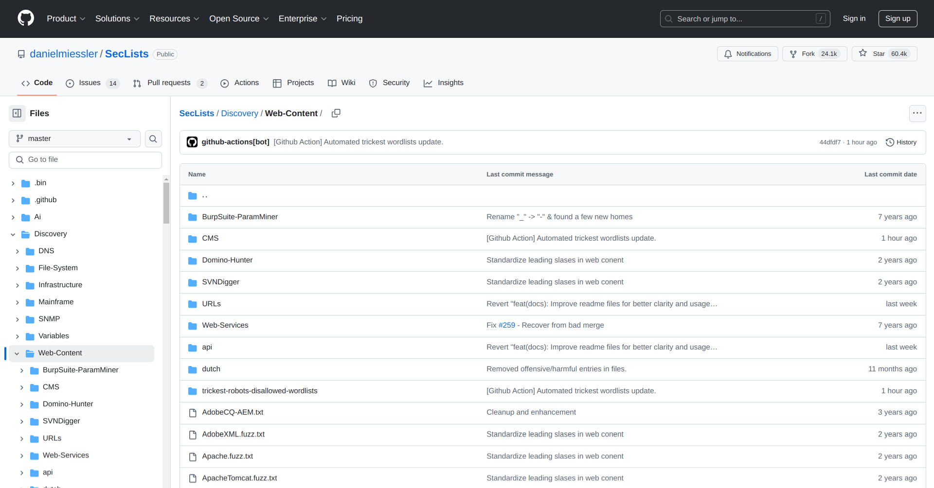Open trickest-robots-disallowed-wordlists folder
The image size is (934, 488).
[x=260, y=391]
